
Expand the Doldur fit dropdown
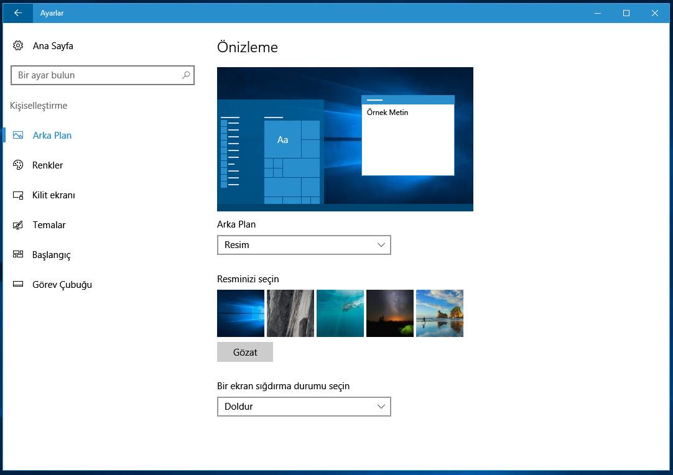tap(304, 407)
